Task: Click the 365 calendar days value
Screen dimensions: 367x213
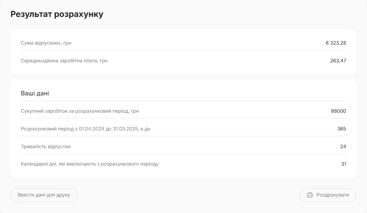Action: click(342, 129)
